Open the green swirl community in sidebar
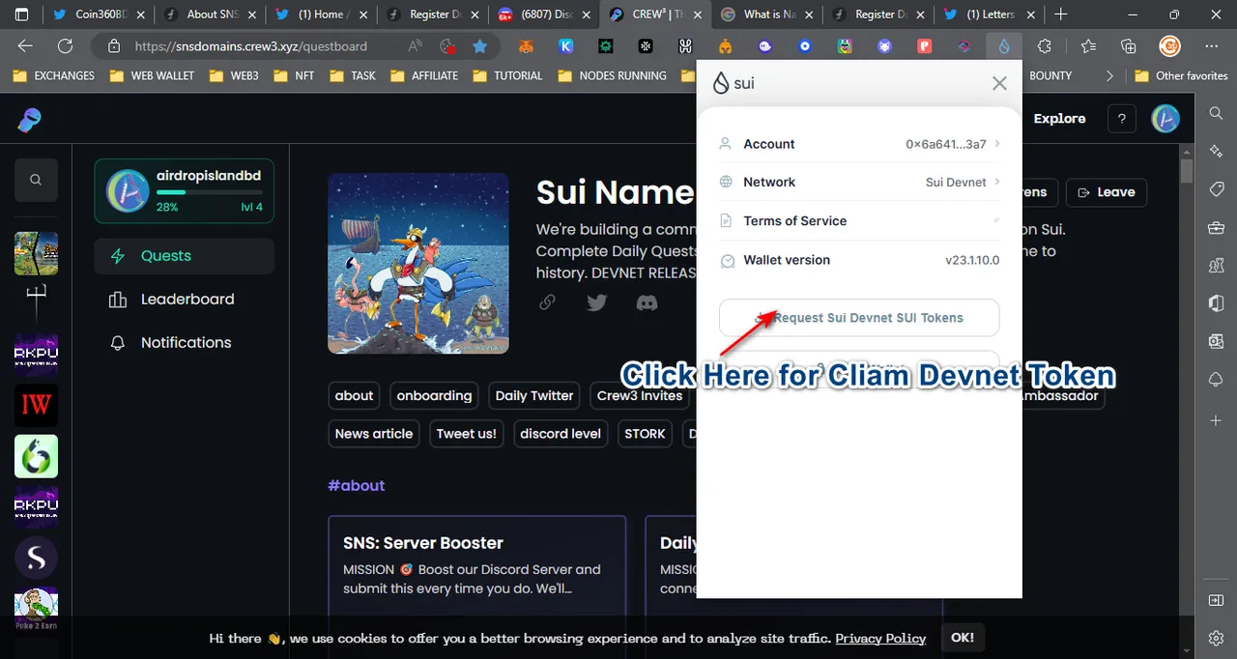Image resolution: width=1237 pixels, height=659 pixels. [x=36, y=456]
